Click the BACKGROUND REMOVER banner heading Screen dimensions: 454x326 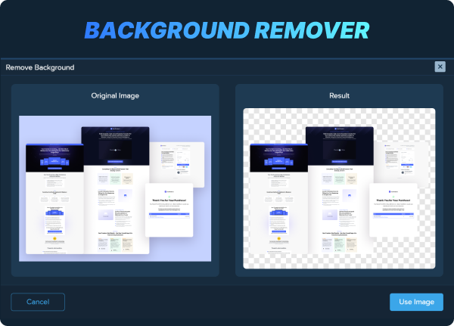click(x=227, y=30)
